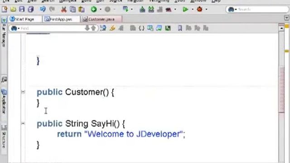Navigate back with the green arrow
The width and height of the screenshot is (290, 163).
94,9
